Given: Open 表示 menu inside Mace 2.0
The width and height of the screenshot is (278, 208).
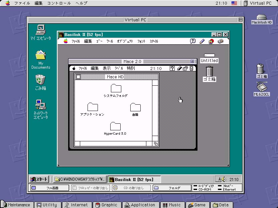Looking at the screenshot, I should point(107,68).
